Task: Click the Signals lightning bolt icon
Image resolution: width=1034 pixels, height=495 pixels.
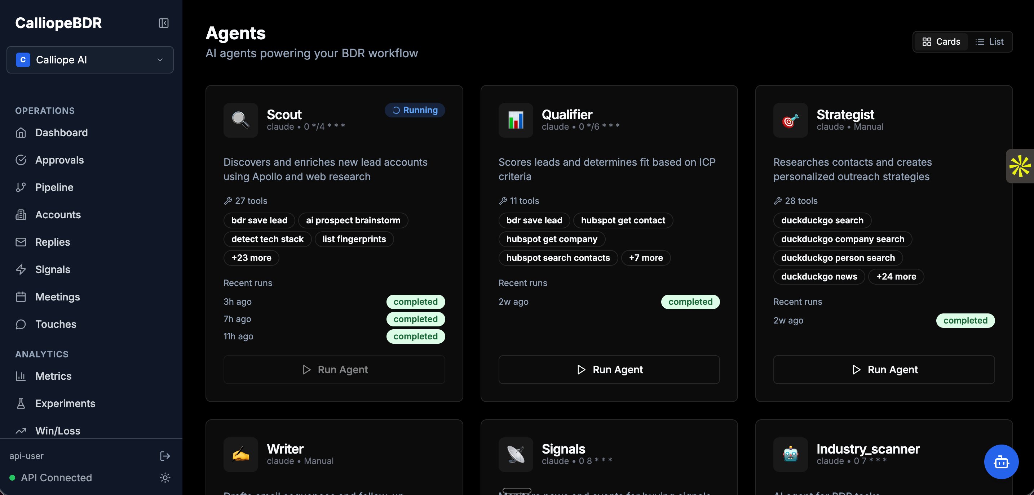Action: pyautogui.click(x=21, y=269)
